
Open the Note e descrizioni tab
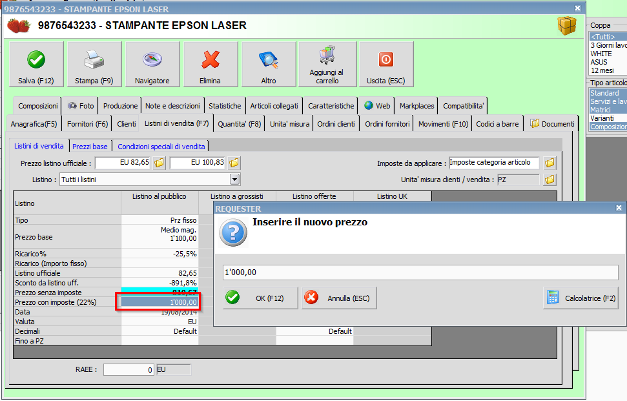173,106
